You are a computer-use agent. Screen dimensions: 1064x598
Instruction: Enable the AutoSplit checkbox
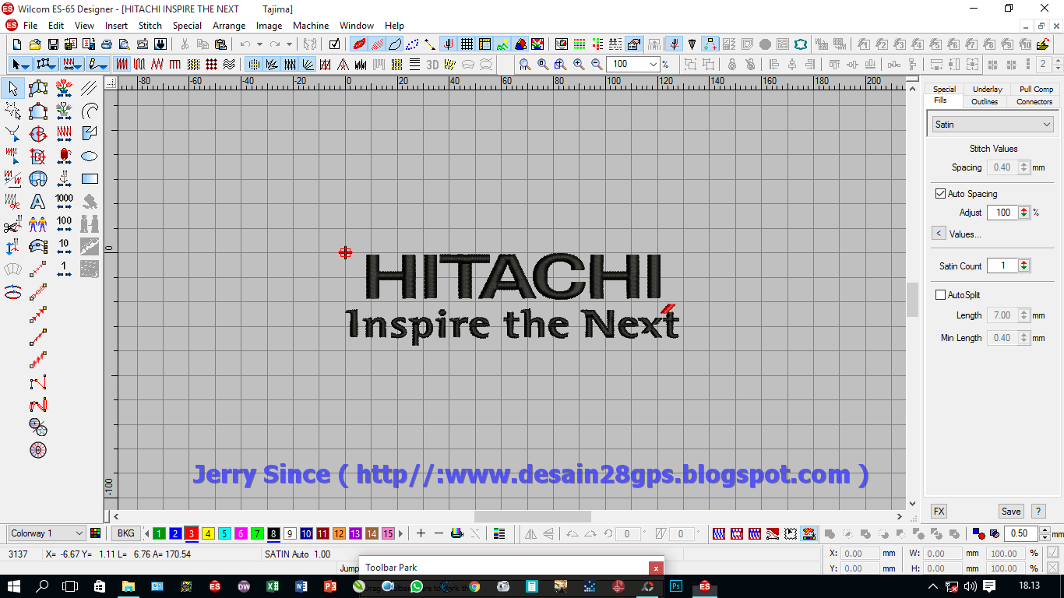(x=940, y=294)
